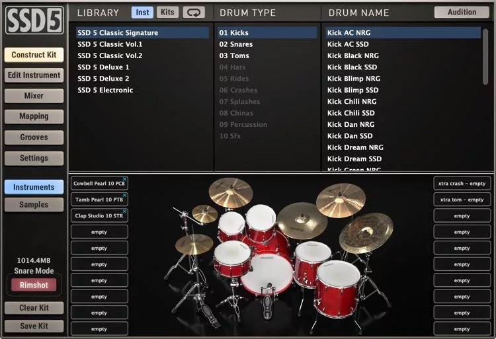Choose 05 Rides drum type
This screenshot has width=496, height=339.
pyautogui.click(x=267, y=79)
